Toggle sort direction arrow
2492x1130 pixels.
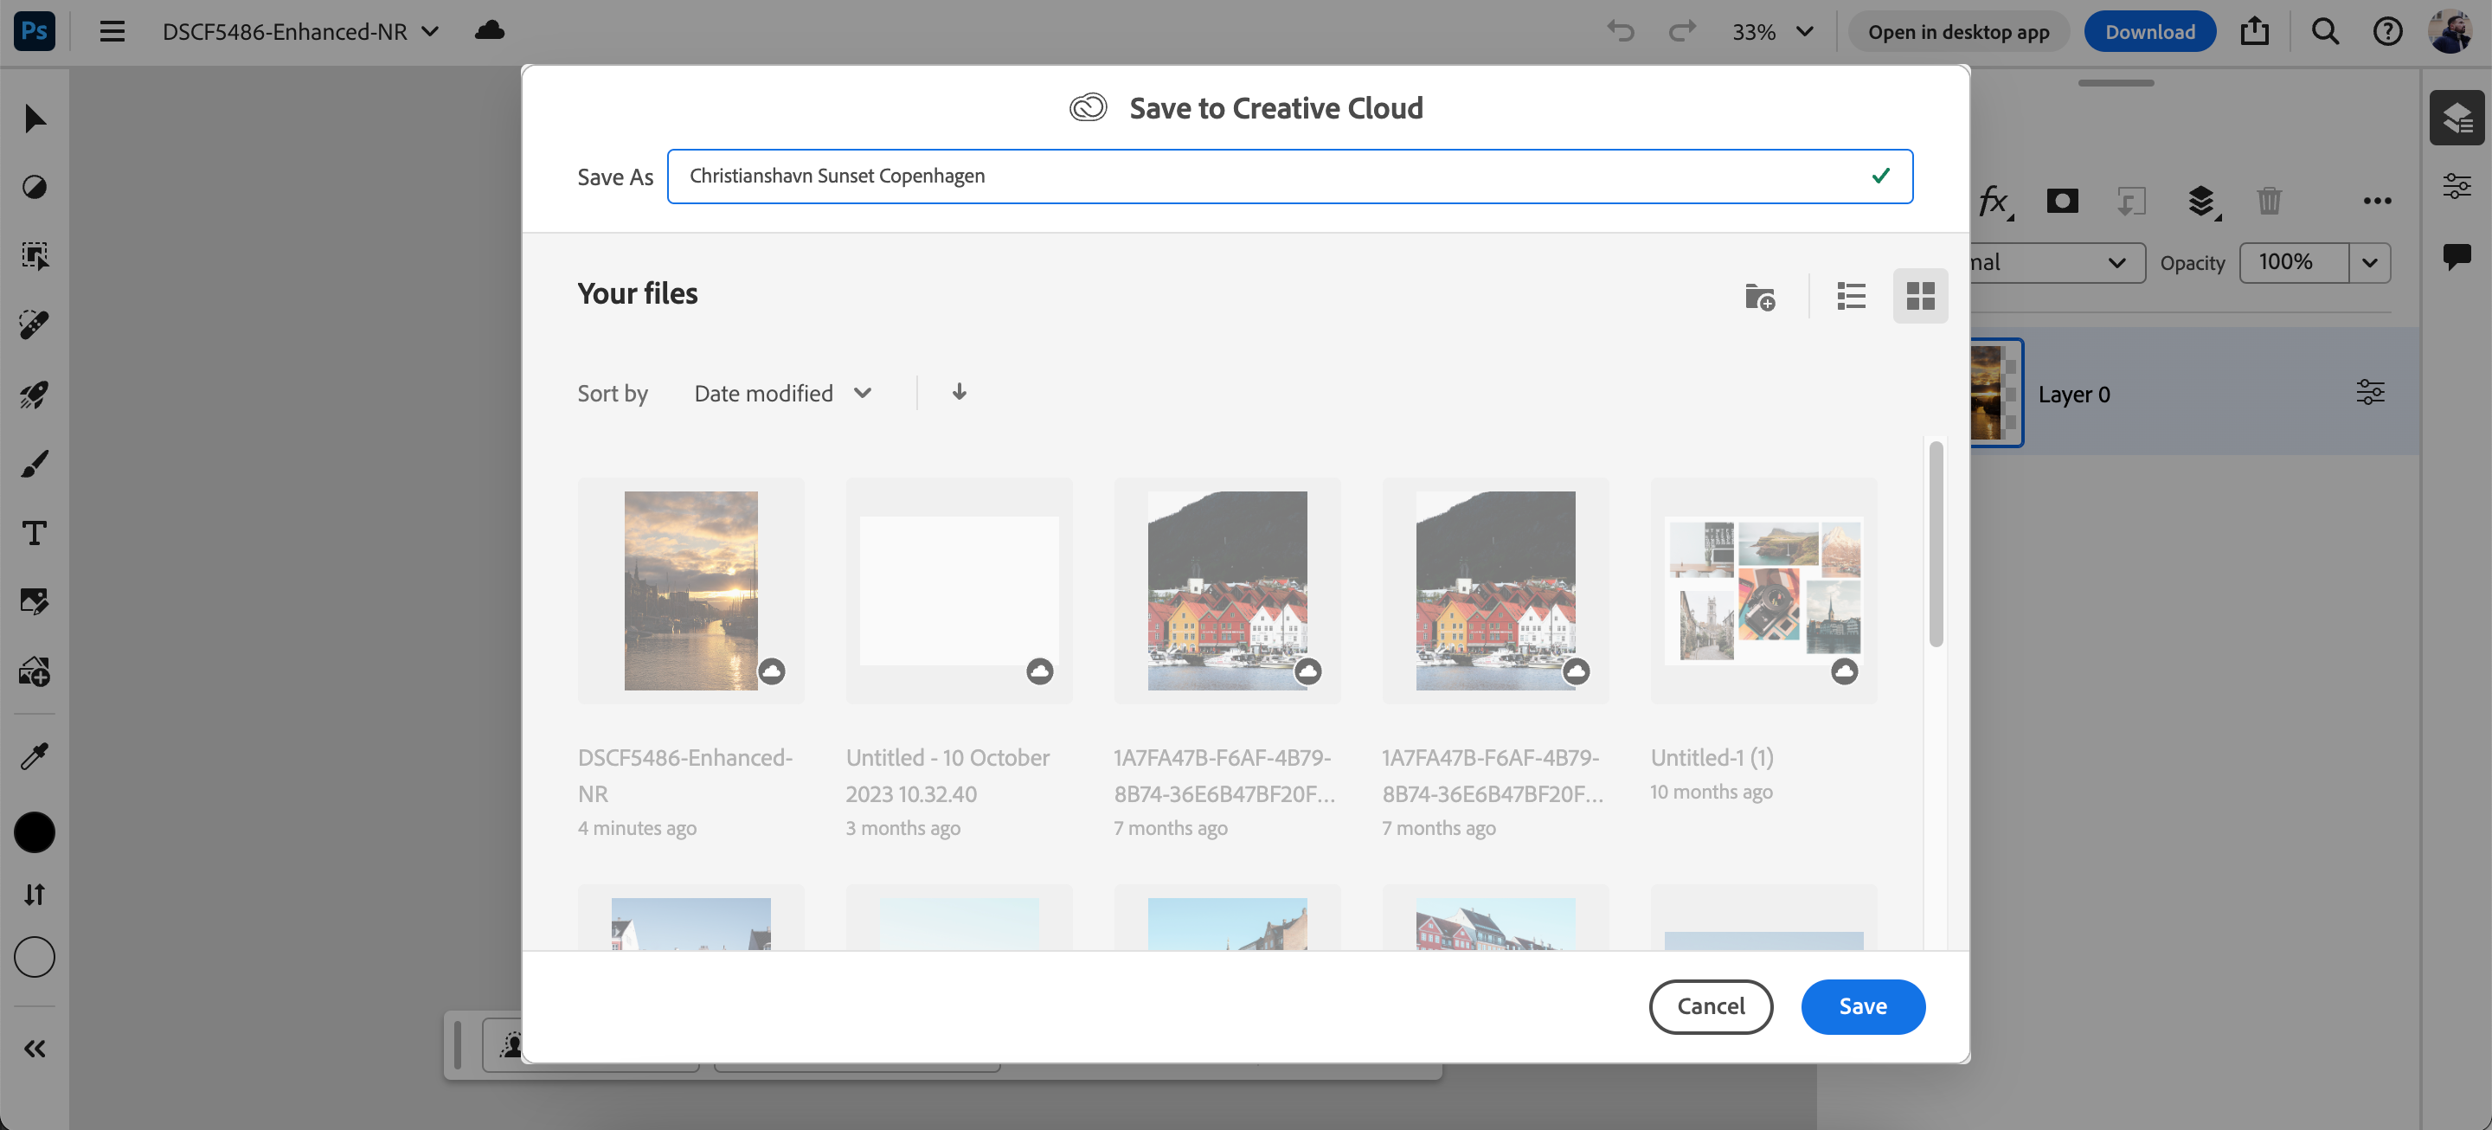959,392
